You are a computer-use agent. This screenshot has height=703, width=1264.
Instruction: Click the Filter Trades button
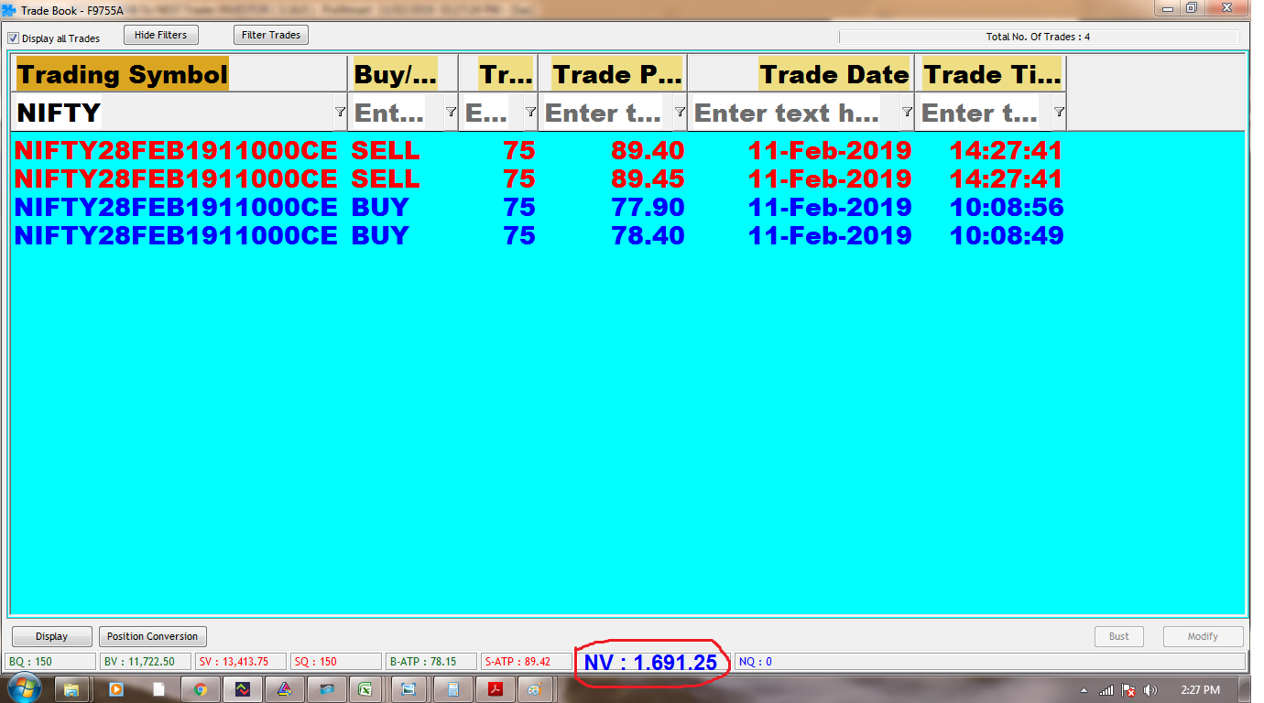[271, 35]
